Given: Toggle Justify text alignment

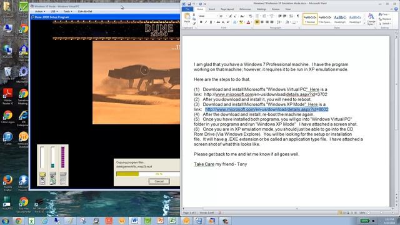Looking at the screenshot, I should 272,22.
